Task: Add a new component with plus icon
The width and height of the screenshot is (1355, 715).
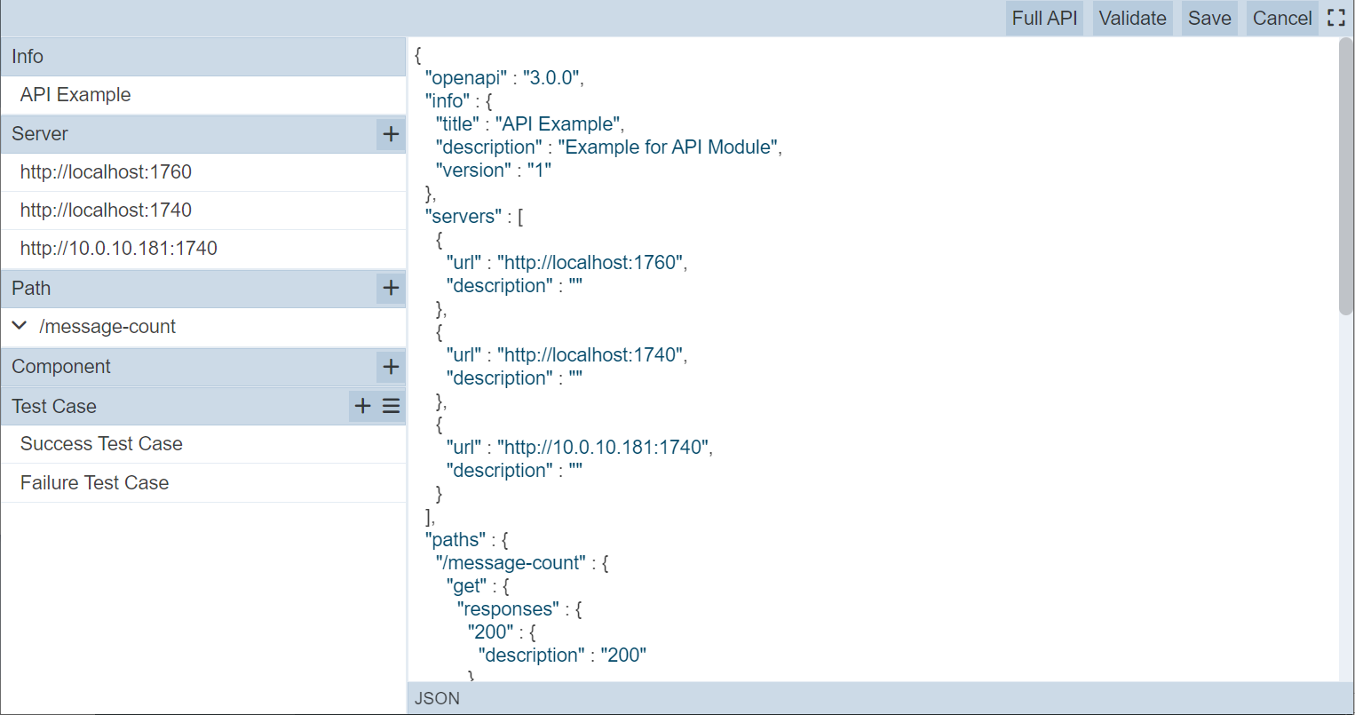Action: pos(391,367)
